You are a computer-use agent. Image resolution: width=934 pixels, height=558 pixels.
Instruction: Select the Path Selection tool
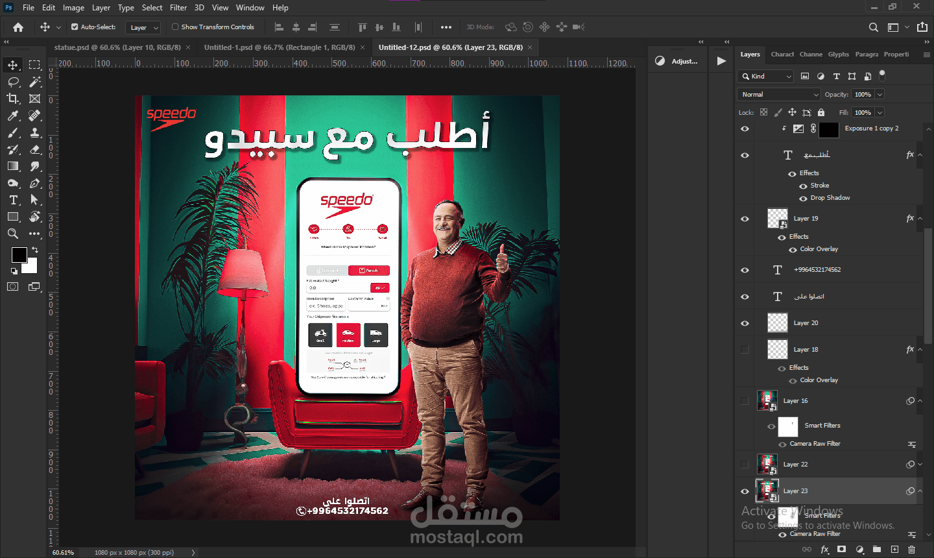click(x=35, y=200)
